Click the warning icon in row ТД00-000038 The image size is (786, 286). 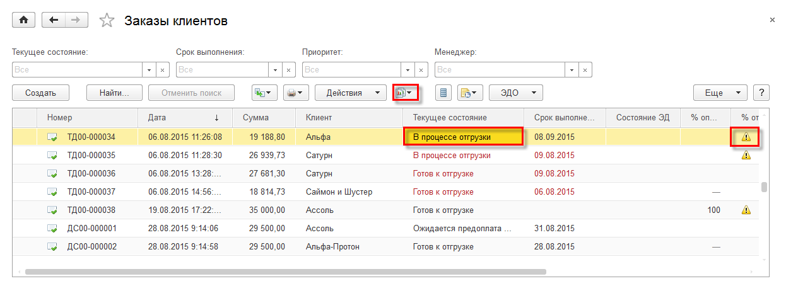coord(746,210)
